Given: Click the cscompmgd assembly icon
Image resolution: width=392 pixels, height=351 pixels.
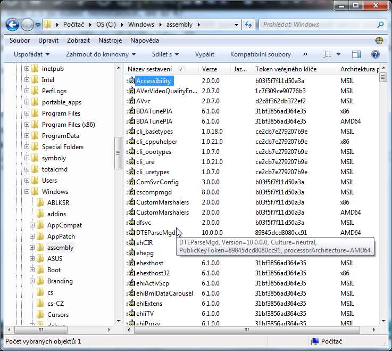Looking at the screenshot, I should point(131,192).
